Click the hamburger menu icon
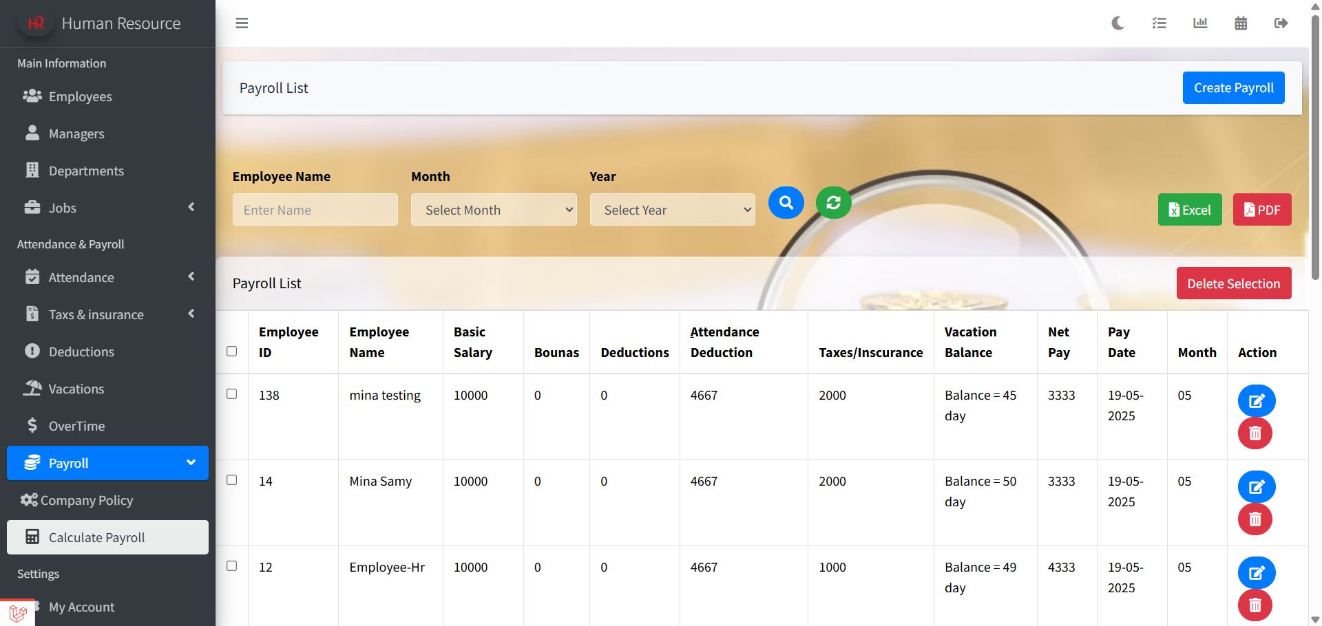1322x626 pixels. tap(242, 23)
